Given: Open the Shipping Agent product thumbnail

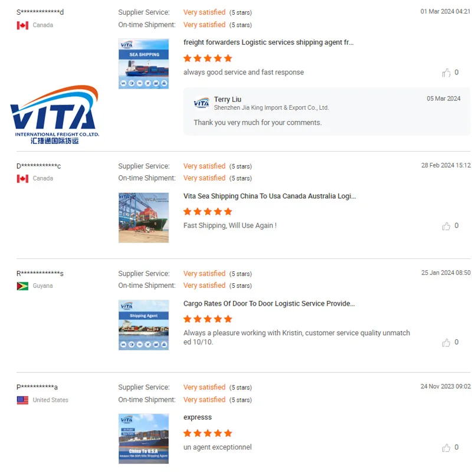Looking at the screenshot, I should (143, 325).
